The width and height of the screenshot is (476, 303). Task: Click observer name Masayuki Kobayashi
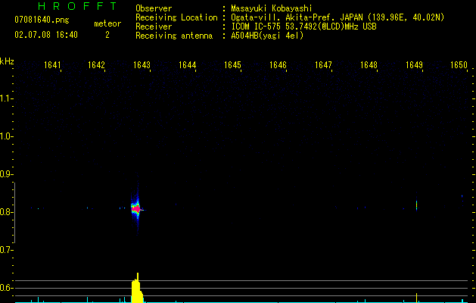click(x=272, y=8)
